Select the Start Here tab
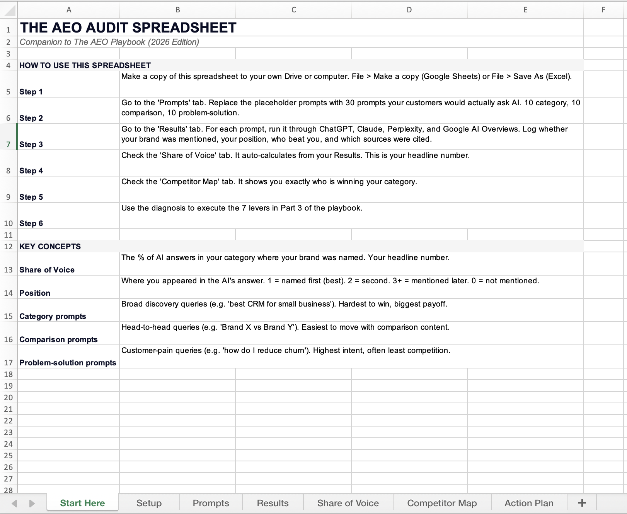 (x=82, y=503)
